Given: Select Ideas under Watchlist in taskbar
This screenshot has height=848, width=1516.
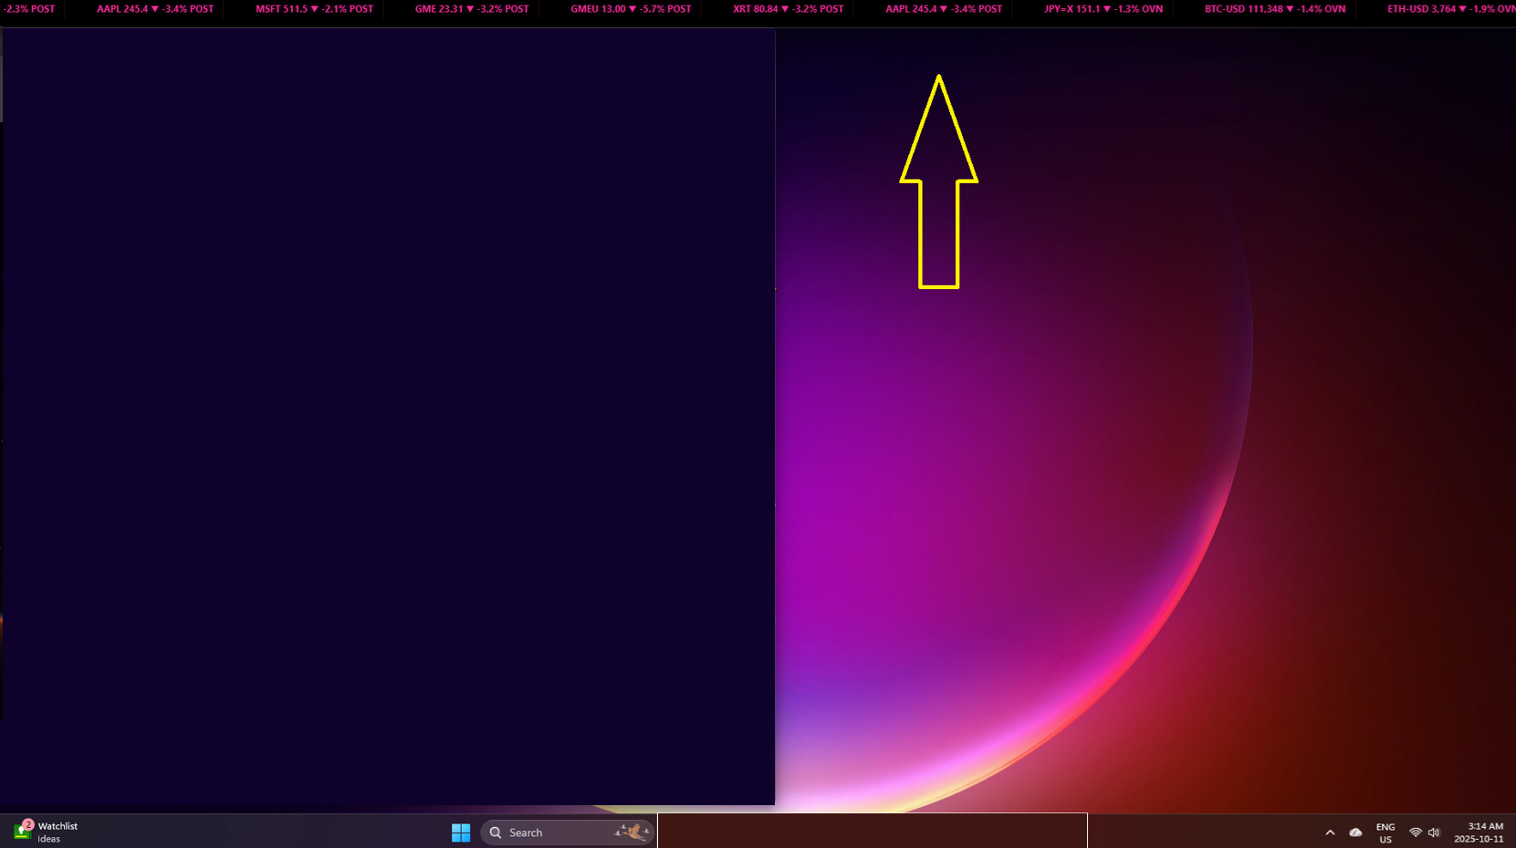Looking at the screenshot, I should click(49, 838).
